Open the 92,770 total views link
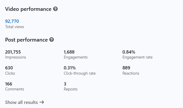The width and height of the screenshot is (183, 108). (12, 21)
